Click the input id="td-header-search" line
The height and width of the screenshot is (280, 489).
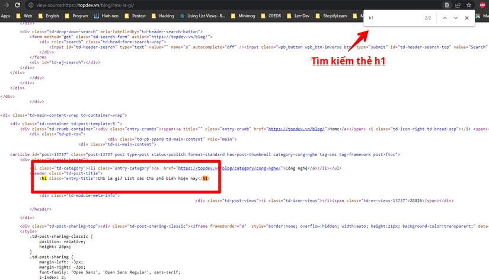269,47
